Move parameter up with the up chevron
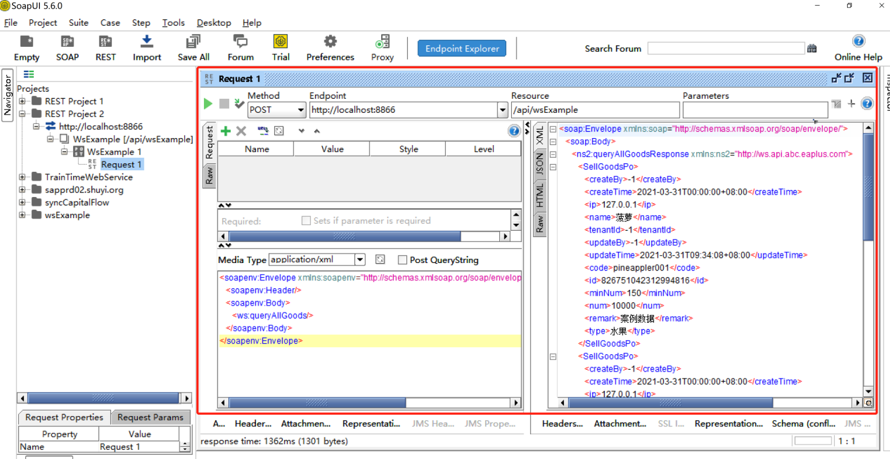The height and width of the screenshot is (459, 890). (317, 131)
